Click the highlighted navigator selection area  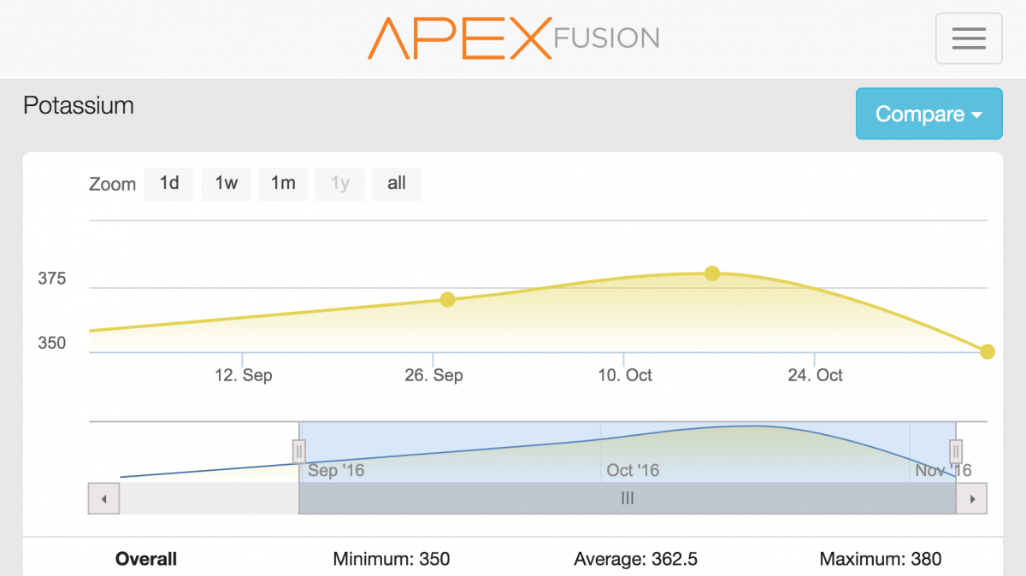628,451
